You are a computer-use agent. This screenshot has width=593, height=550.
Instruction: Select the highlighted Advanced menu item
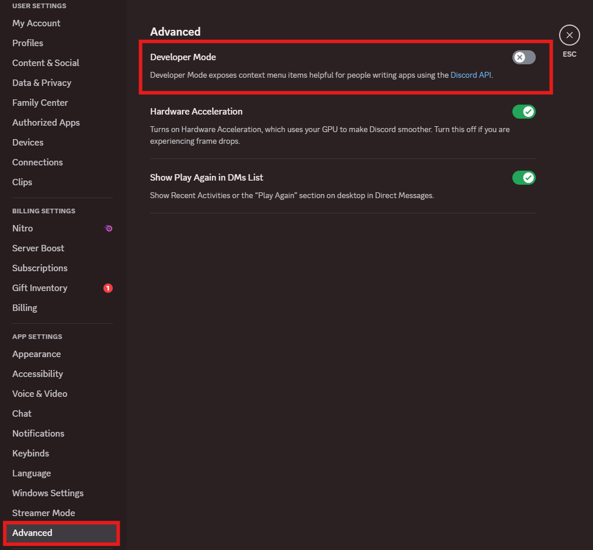click(x=62, y=533)
